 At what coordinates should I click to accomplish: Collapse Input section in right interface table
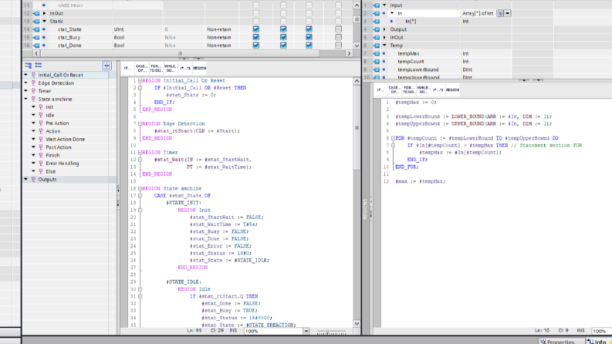(384, 5)
